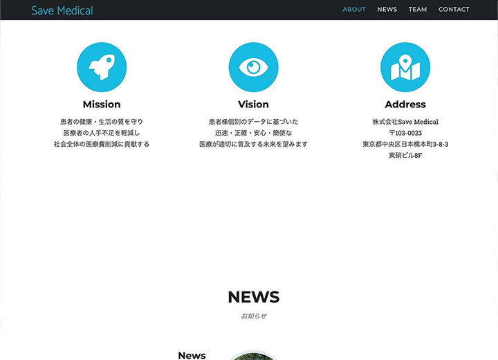Image resolution: width=498 pixels, height=360 pixels.
Task: Click the Vision heading
Action: pos(253,105)
